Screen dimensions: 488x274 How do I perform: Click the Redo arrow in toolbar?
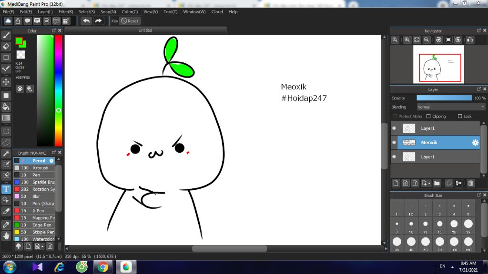click(x=98, y=21)
